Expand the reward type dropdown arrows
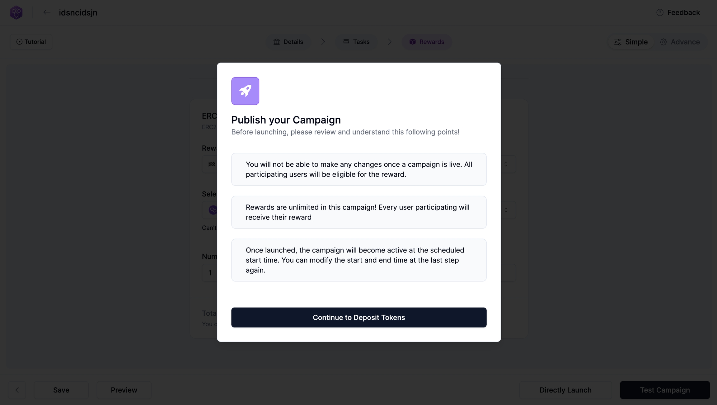 click(506, 164)
